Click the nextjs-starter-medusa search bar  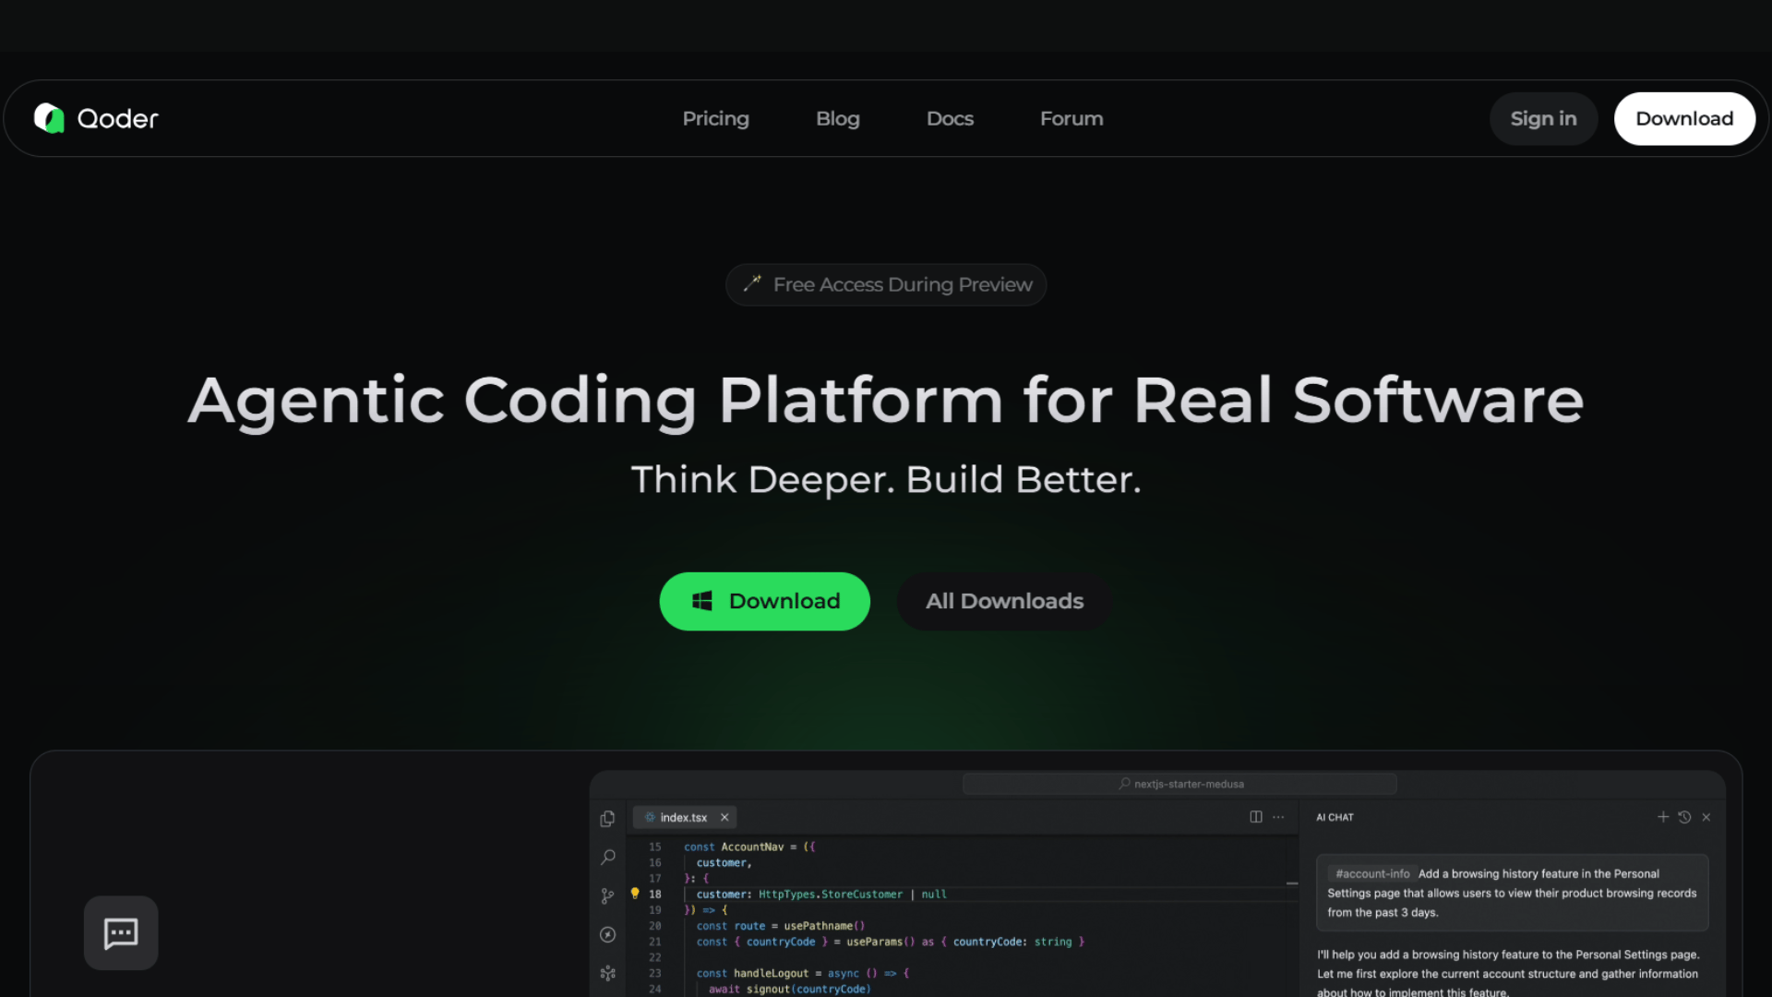tap(1179, 784)
